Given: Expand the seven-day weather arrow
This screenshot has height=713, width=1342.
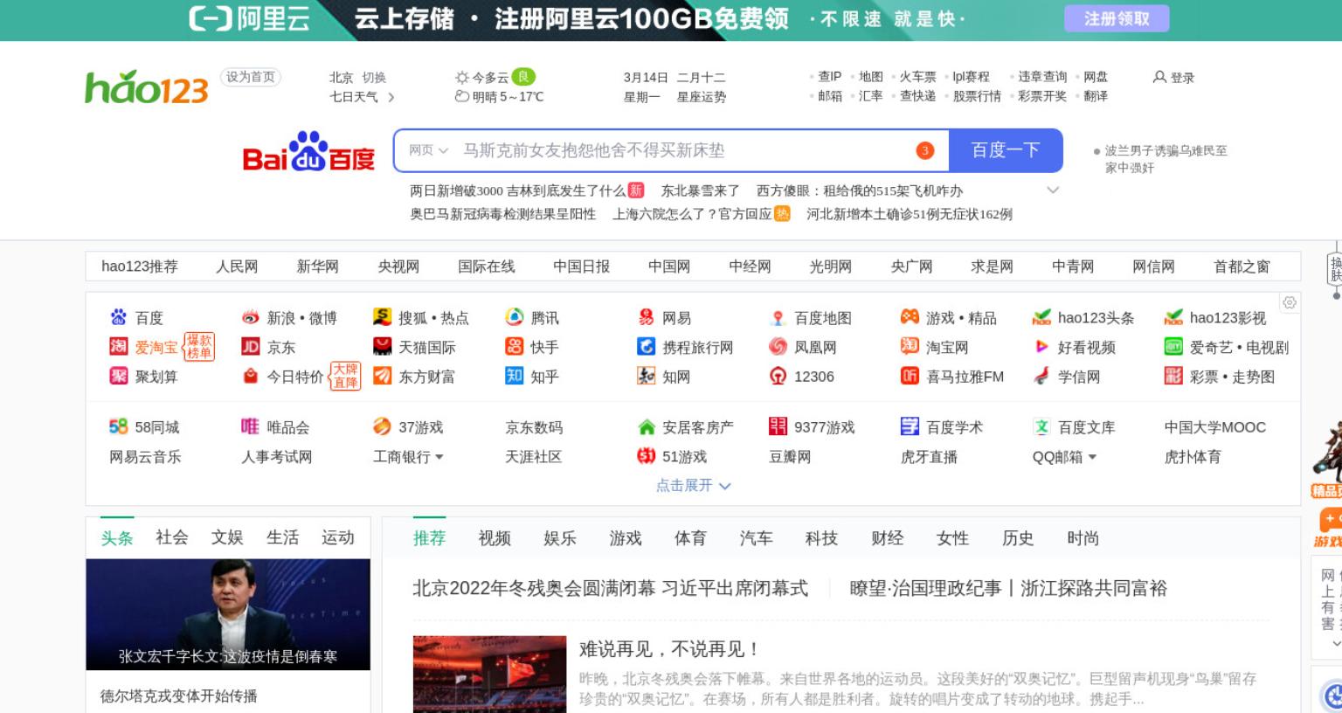Looking at the screenshot, I should click(391, 97).
